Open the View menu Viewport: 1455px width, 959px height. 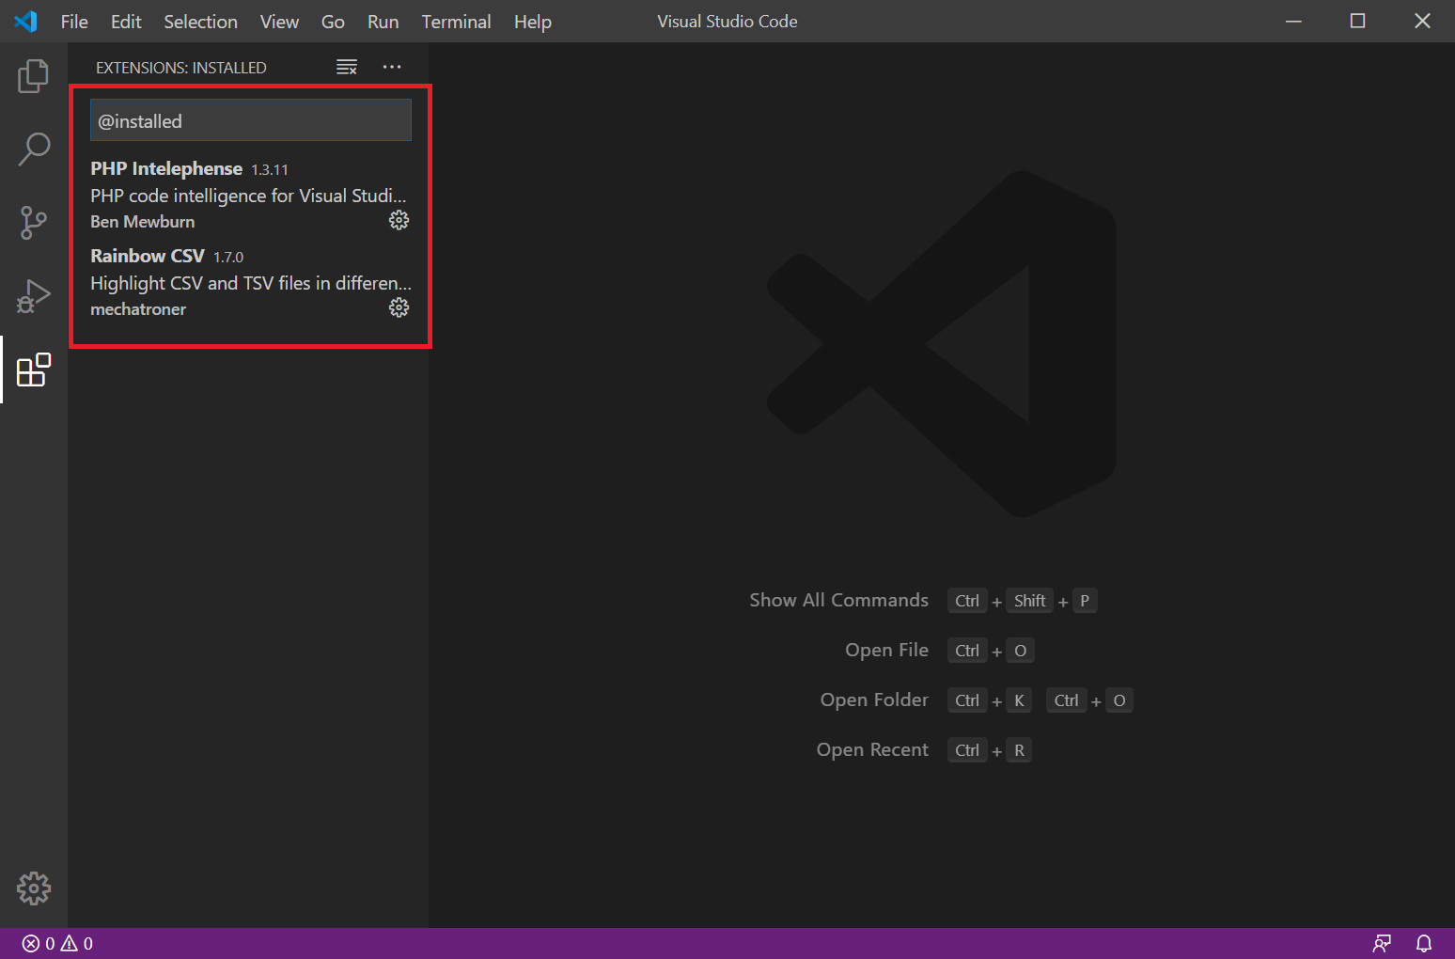pos(279,22)
